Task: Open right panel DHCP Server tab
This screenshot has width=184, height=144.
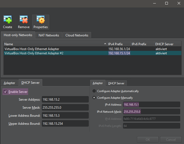Action: pos(116,83)
